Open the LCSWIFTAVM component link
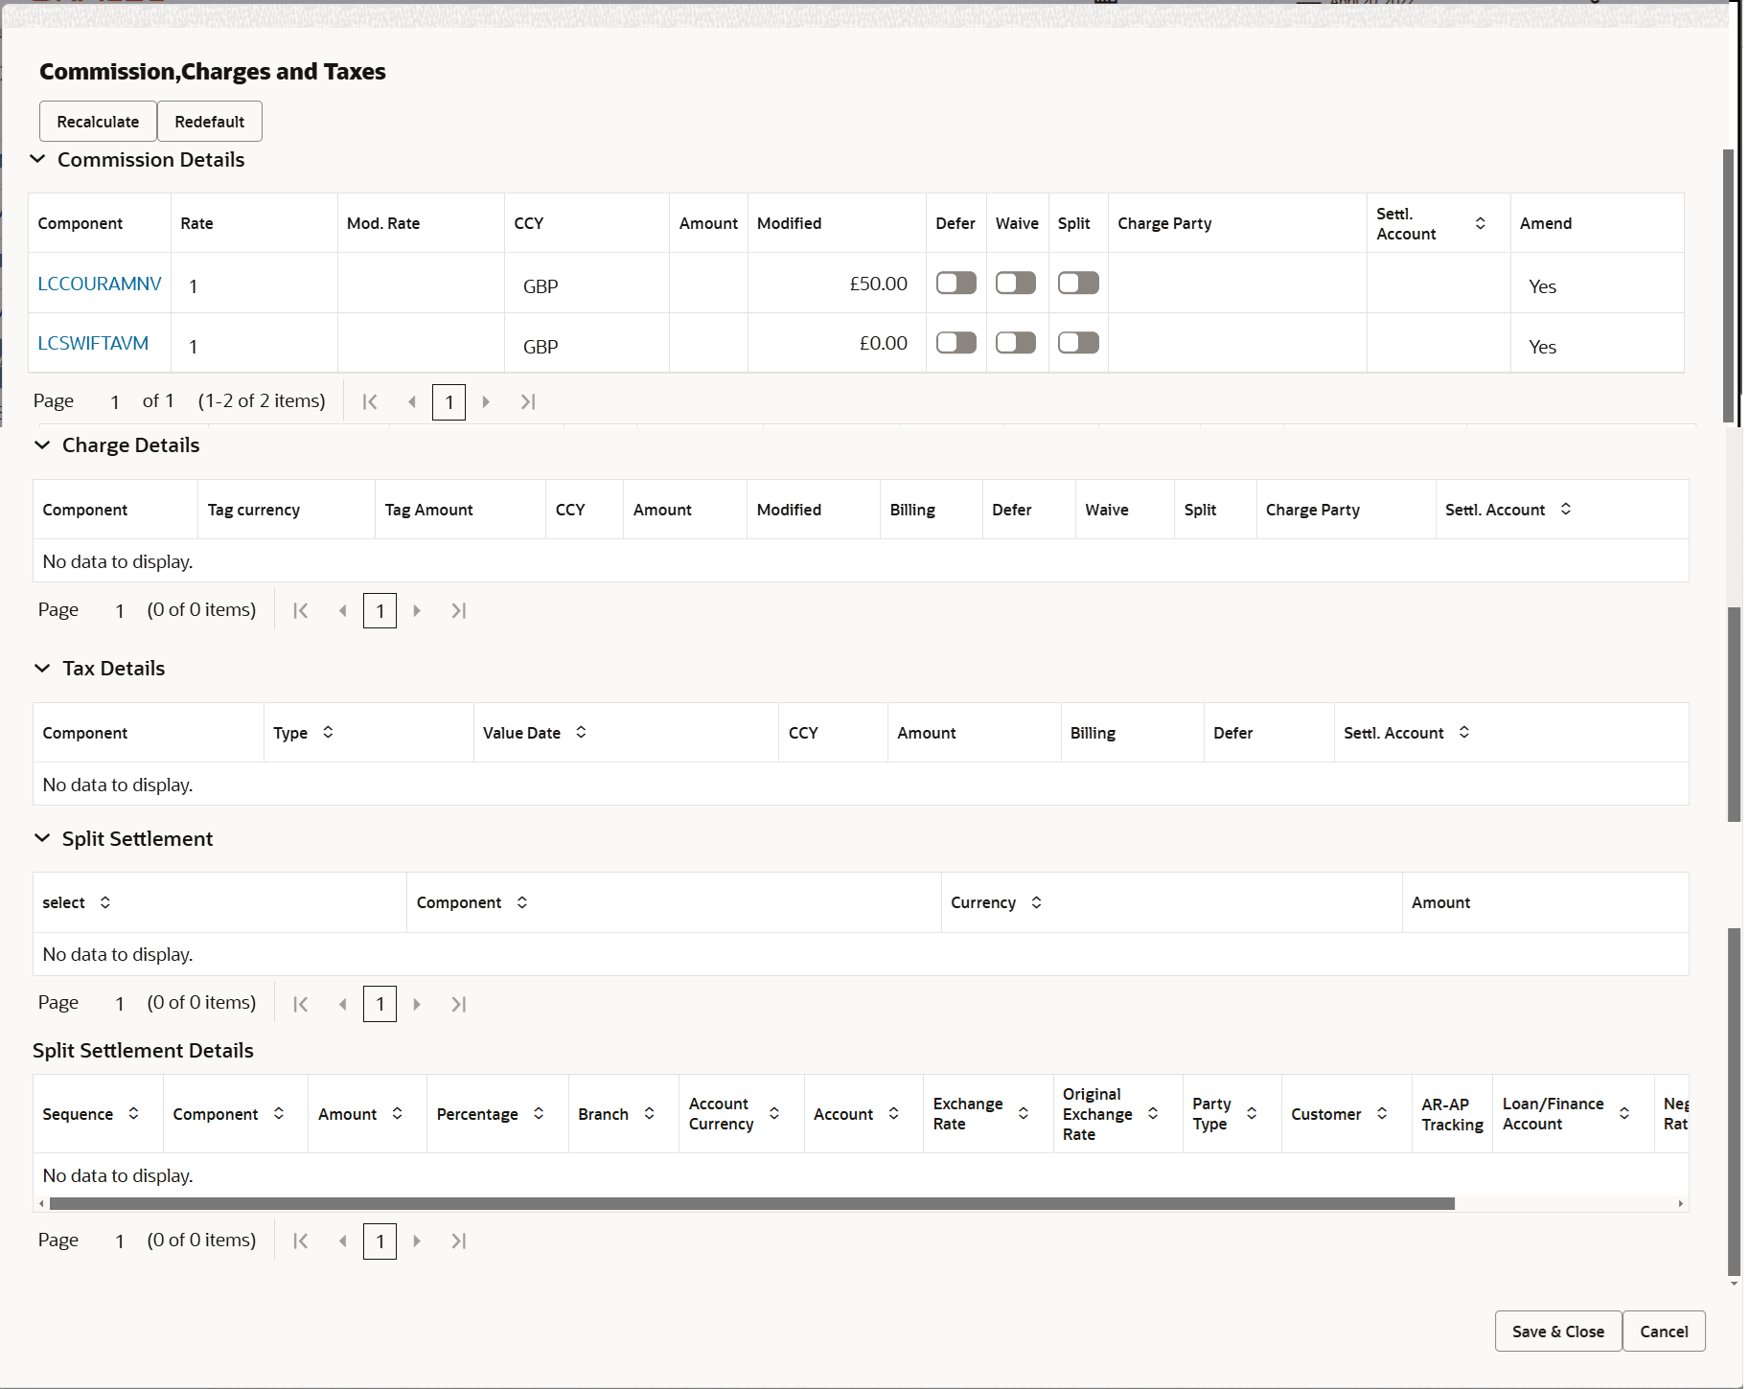Screen dimensions: 1749x1389 (93, 343)
